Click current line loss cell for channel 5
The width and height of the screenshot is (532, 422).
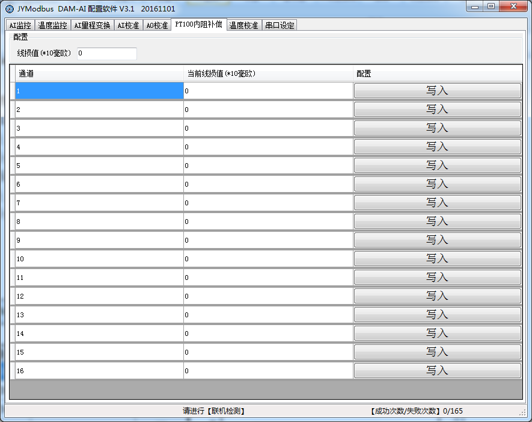click(x=268, y=166)
